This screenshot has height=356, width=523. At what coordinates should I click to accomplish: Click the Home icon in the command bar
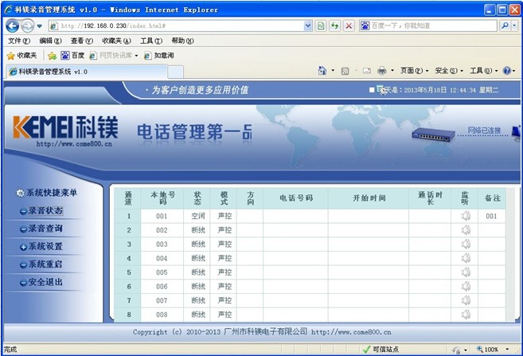point(322,71)
